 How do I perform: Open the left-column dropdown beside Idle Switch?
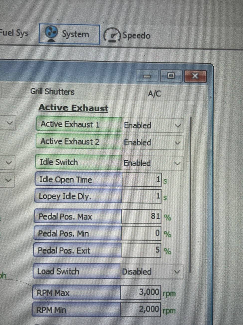(9, 163)
